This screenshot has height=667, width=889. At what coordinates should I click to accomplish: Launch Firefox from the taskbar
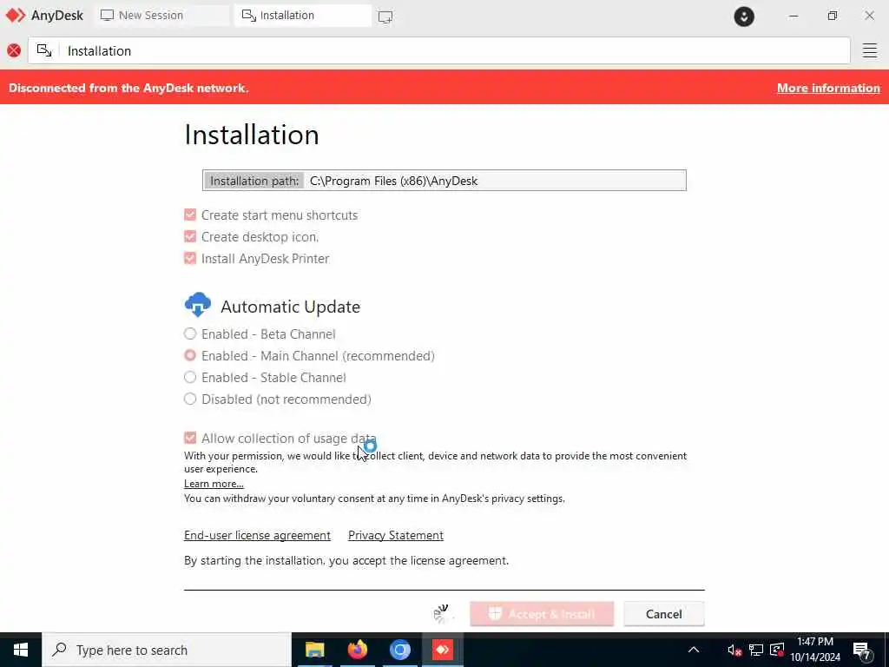(x=357, y=650)
